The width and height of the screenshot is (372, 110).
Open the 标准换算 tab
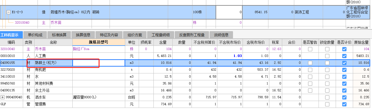[59, 35]
